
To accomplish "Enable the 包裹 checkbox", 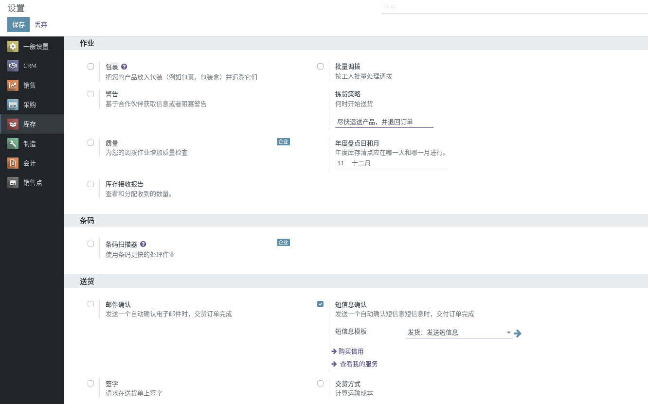I will point(91,67).
